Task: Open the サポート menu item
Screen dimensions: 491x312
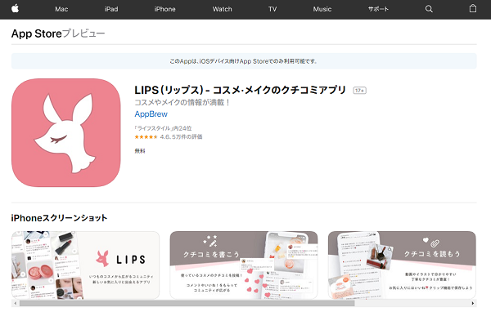Action: coord(378,9)
